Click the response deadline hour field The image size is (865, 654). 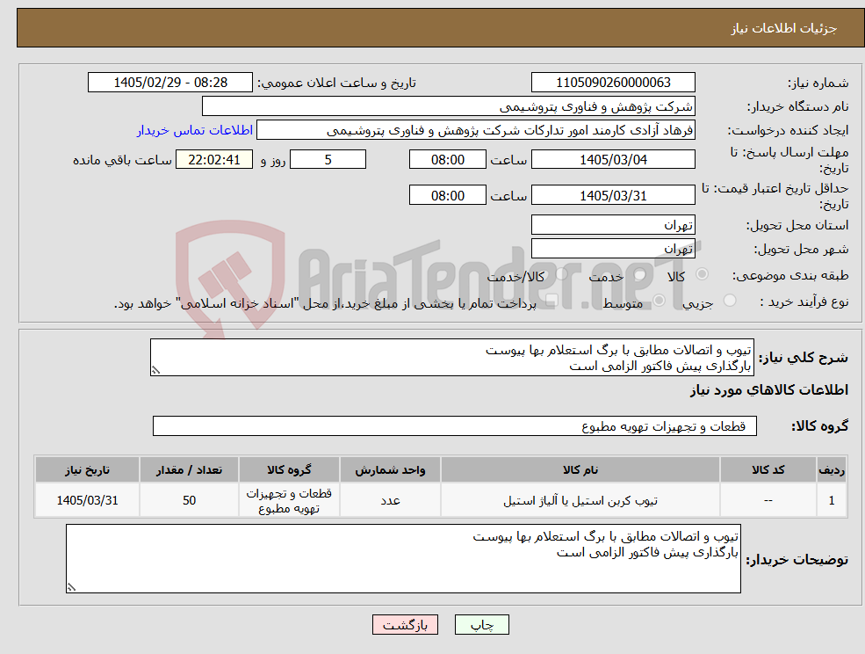(447, 160)
